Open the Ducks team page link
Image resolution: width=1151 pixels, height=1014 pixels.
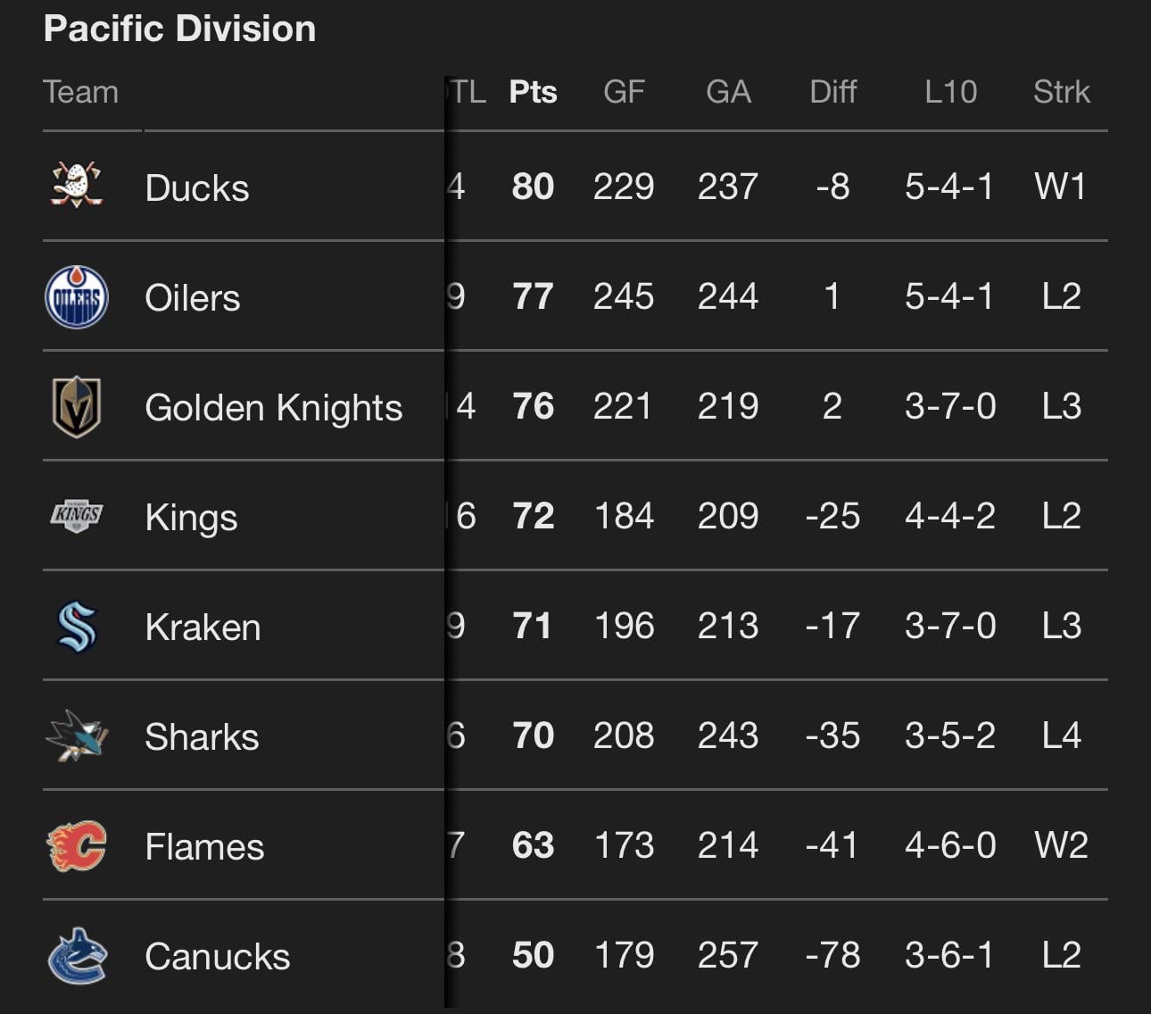[x=197, y=188]
